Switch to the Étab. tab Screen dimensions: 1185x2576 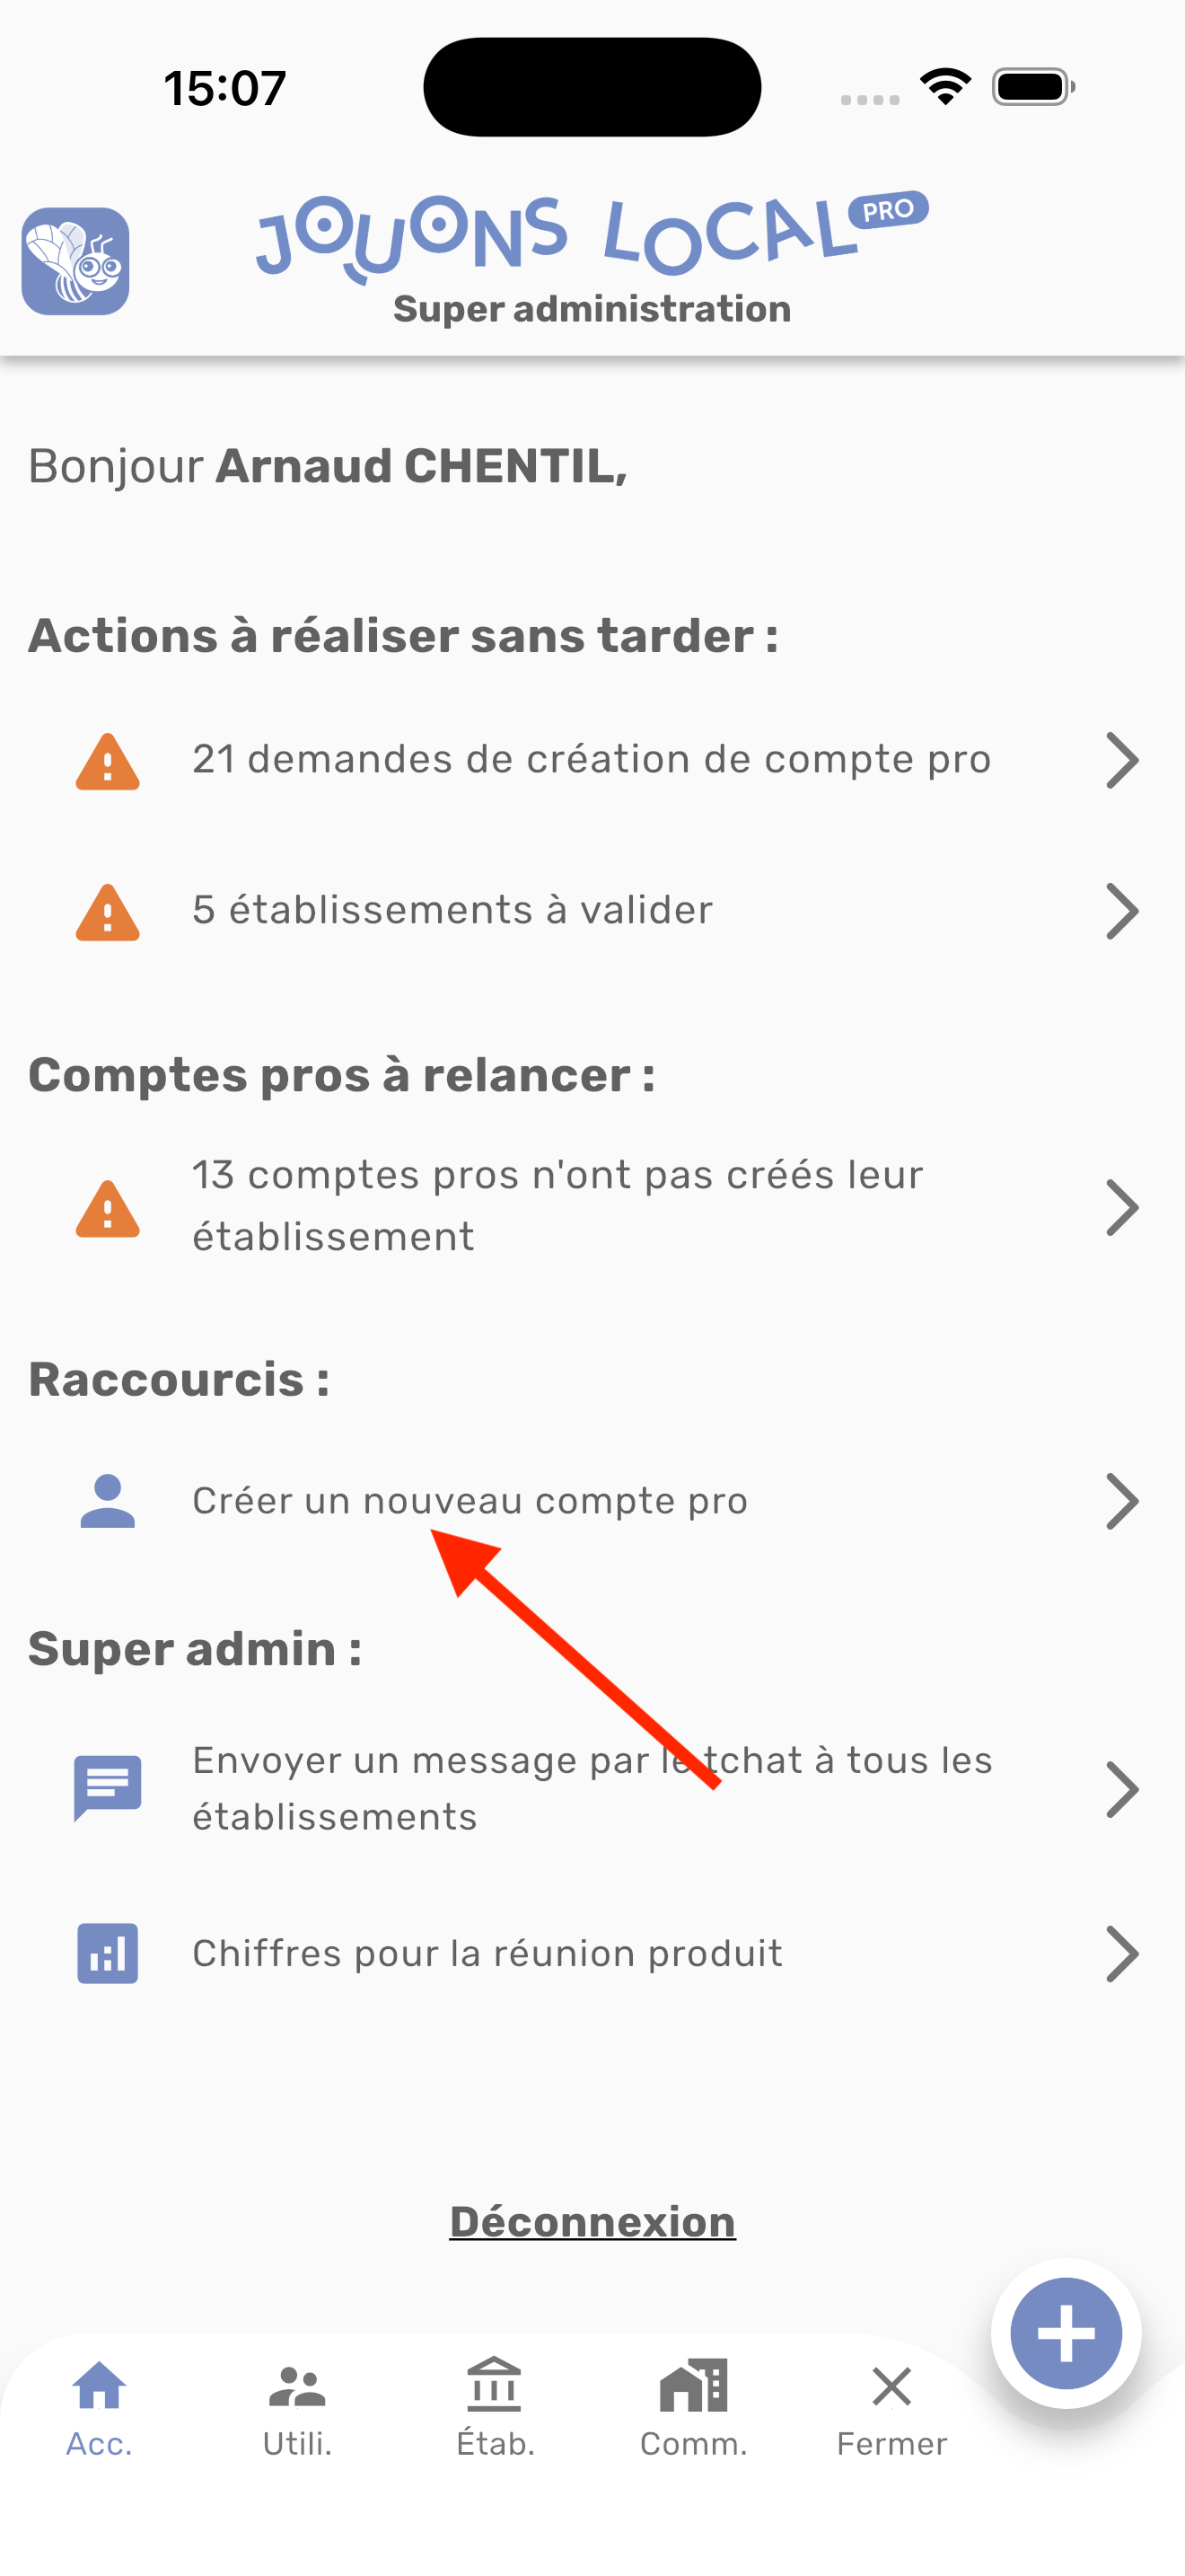[x=496, y=2410]
